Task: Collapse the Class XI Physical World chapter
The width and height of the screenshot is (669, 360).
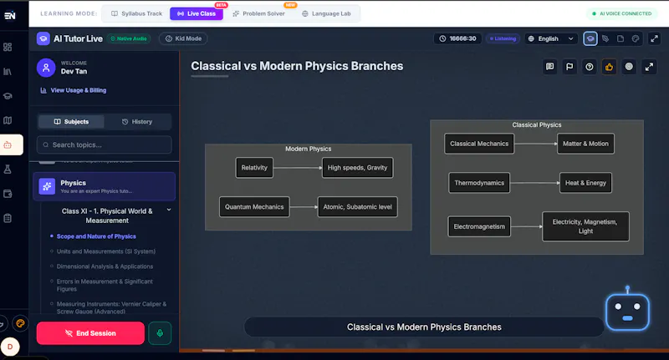Action: pyautogui.click(x=169, y=210)
